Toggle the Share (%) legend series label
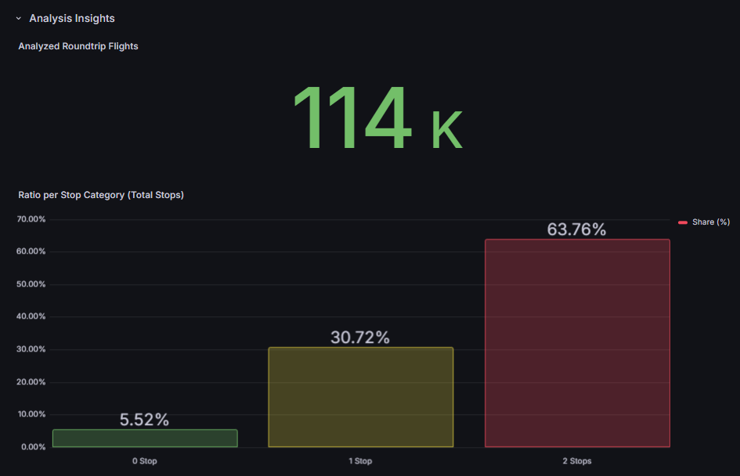The width and height of the screenshot is (740, 476). coord(711,222)
